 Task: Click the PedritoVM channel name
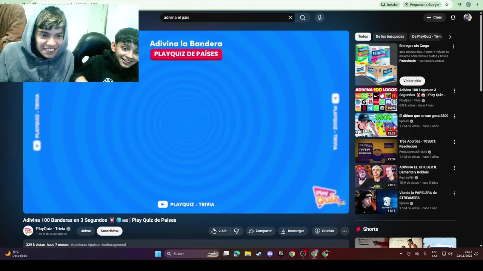coord(406,178)
